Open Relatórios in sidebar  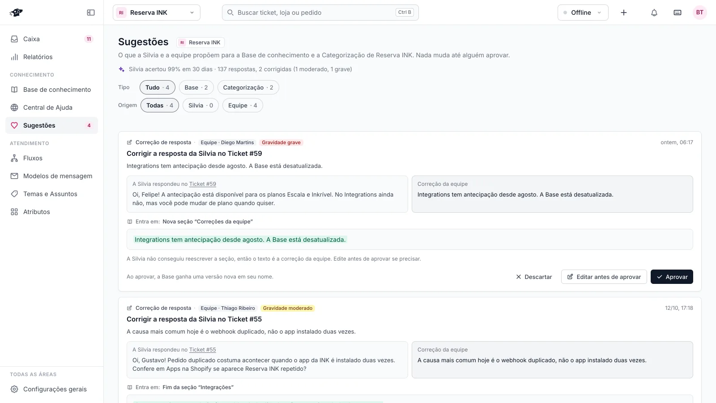tap(51, 57)
